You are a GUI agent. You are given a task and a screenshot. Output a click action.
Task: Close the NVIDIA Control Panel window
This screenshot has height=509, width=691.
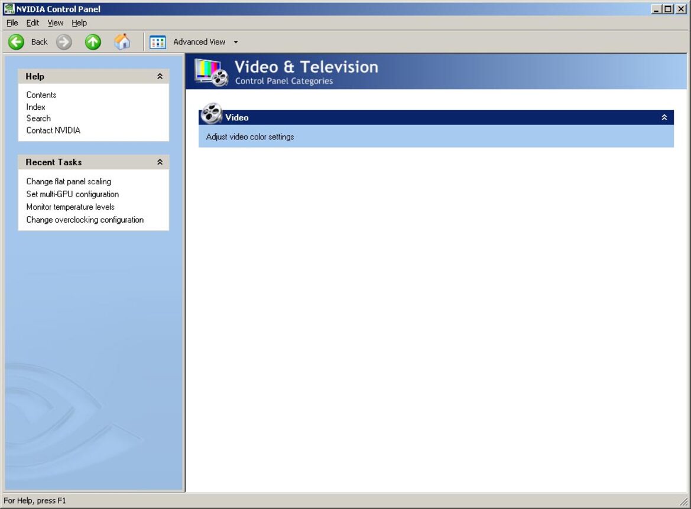[x=681, y=9]
